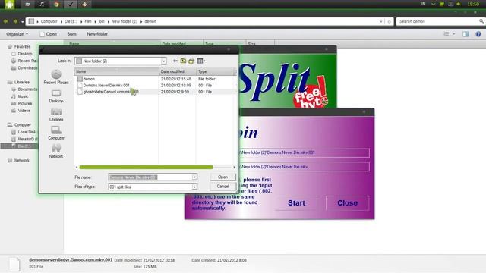
Task: Sort dialog list by Name column
Action: tap(116, 71)
